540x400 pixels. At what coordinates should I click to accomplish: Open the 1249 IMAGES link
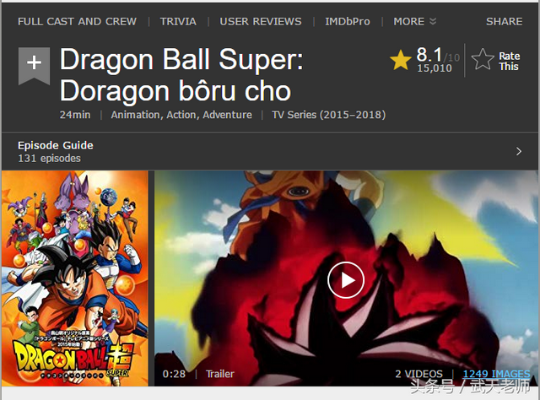(x=496, y=374)
